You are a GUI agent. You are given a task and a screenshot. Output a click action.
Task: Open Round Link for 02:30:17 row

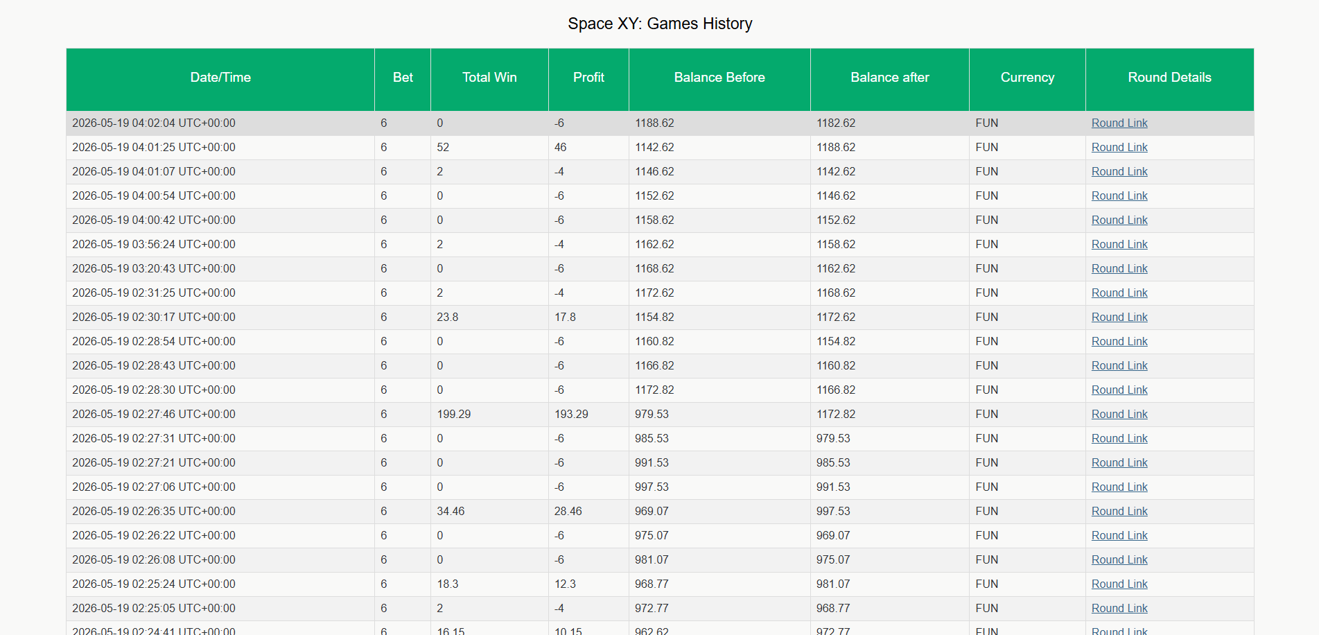[1119, 317]
